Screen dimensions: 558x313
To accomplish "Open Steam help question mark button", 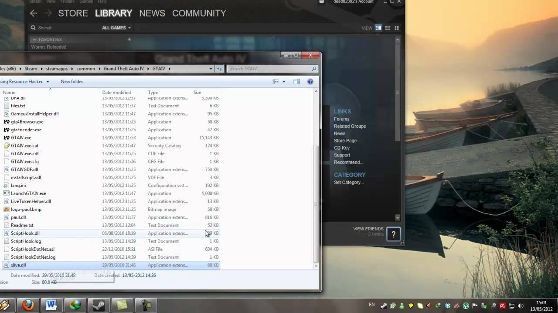I will coord(394,234).
